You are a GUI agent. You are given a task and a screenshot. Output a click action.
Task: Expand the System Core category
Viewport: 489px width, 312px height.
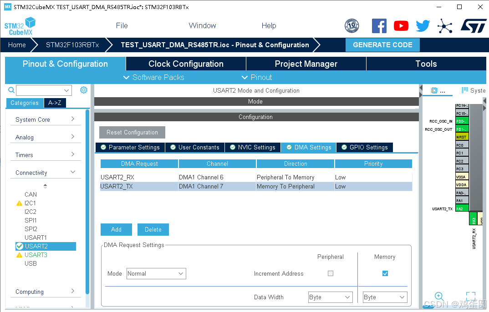[46, 119]
